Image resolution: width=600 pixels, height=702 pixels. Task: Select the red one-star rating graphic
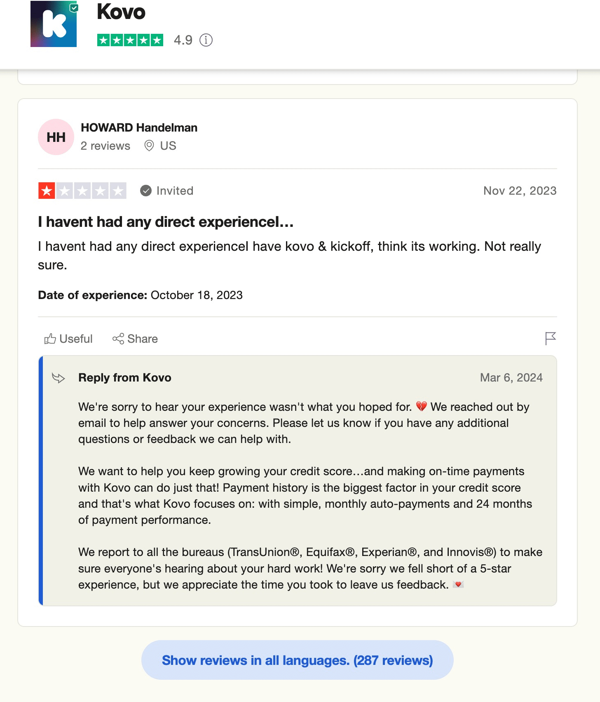(47, 191)
